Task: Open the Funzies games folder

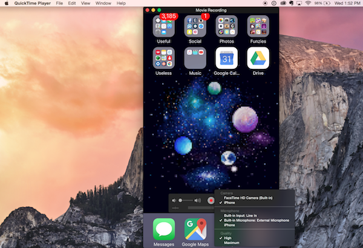Action: [x=258, y=26]
